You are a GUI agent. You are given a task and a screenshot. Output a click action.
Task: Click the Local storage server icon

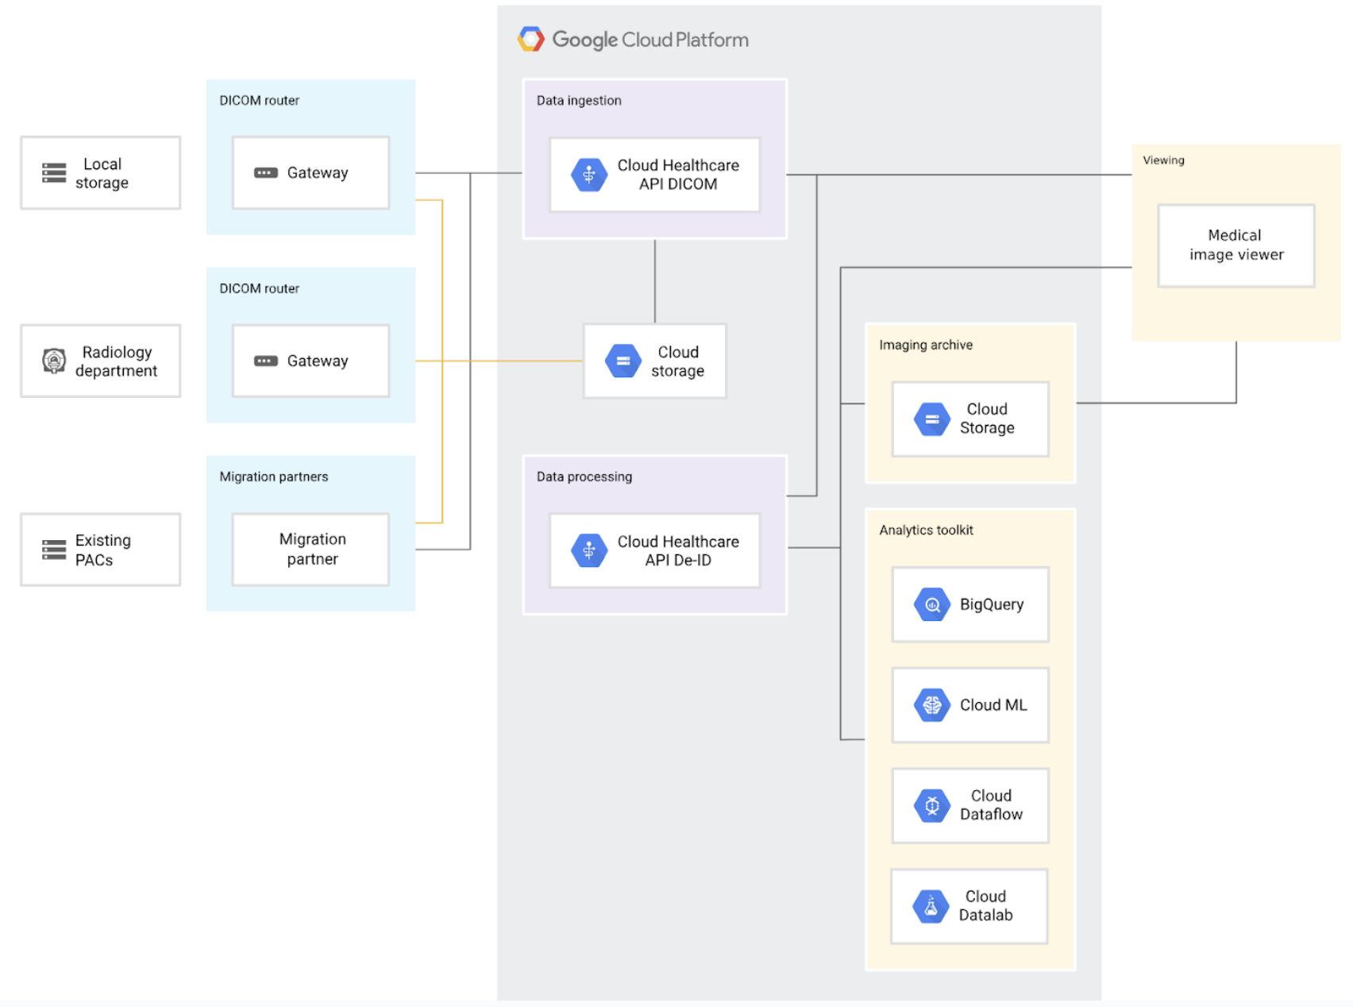pyautogui.click(x=54, y=173)
